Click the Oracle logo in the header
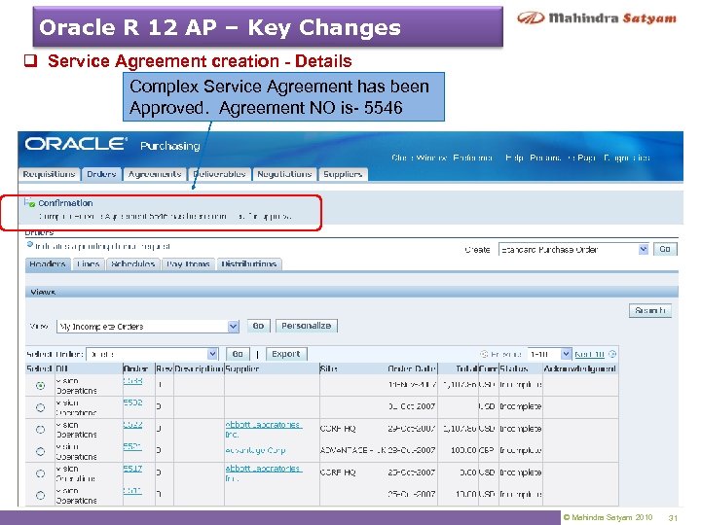701x525 pixels. click(76, 144)
